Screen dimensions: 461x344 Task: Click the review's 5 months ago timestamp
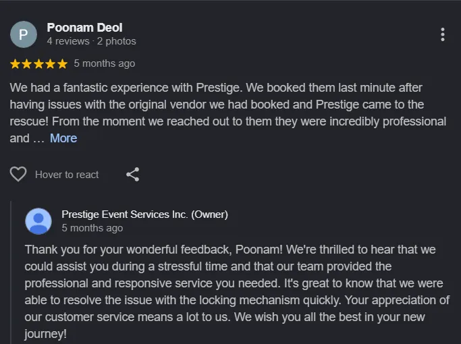pyautogui.click(x=104, y=63)
